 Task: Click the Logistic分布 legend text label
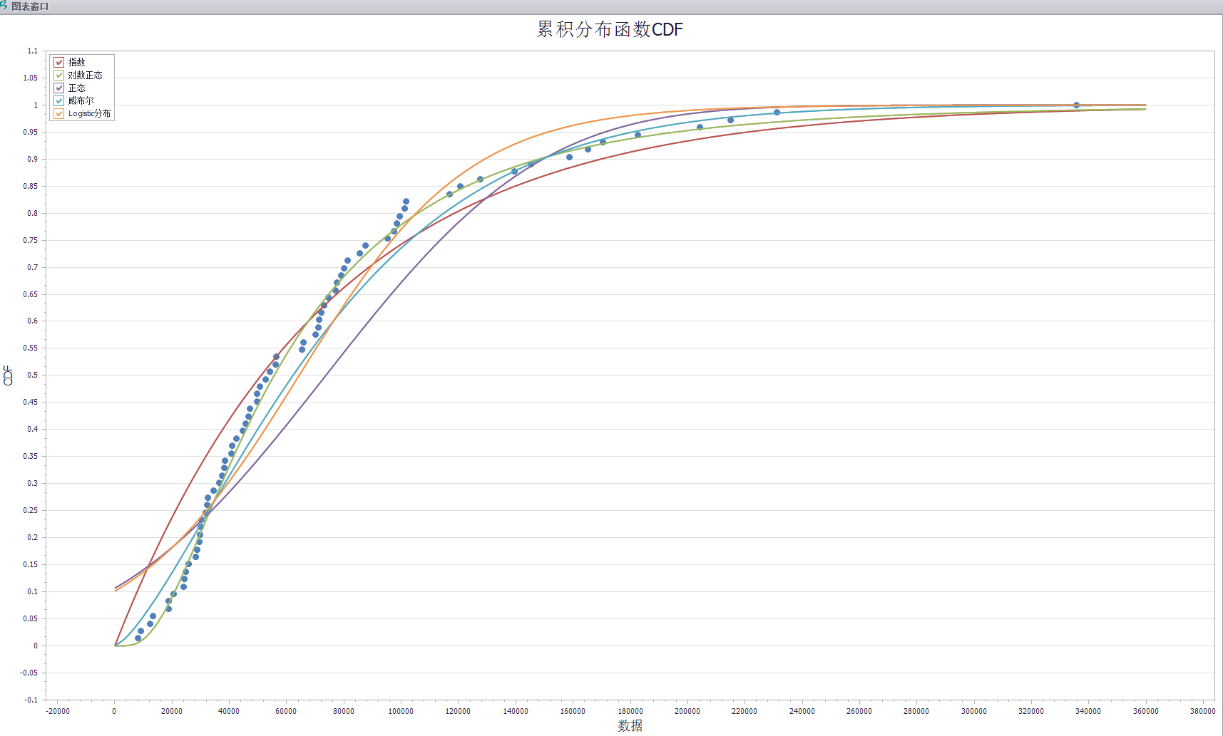89,114
